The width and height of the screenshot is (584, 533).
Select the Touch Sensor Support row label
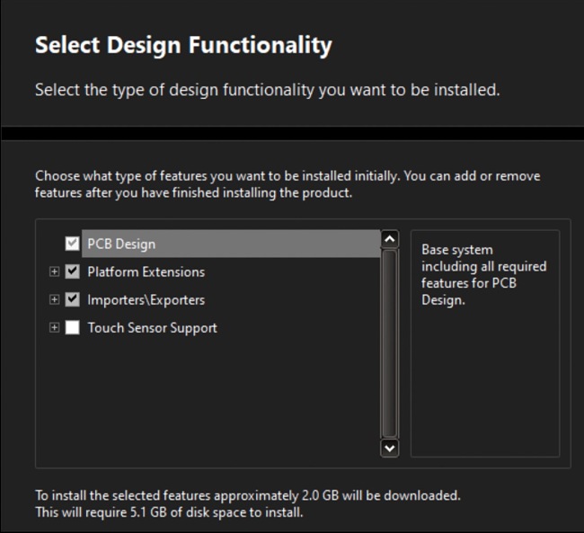pyautogui.click(x=153, y=328)
